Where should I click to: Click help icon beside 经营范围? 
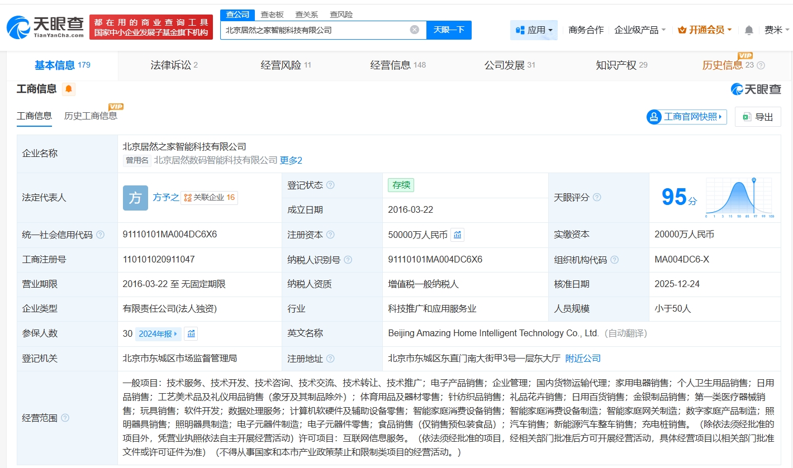click(x=65, y=418)
